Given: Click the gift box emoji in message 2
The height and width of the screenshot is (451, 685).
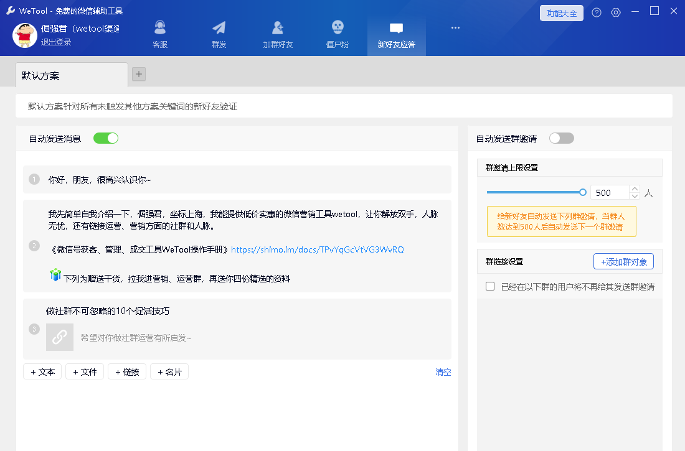Looking at the screenshot, I should (55, 275).
